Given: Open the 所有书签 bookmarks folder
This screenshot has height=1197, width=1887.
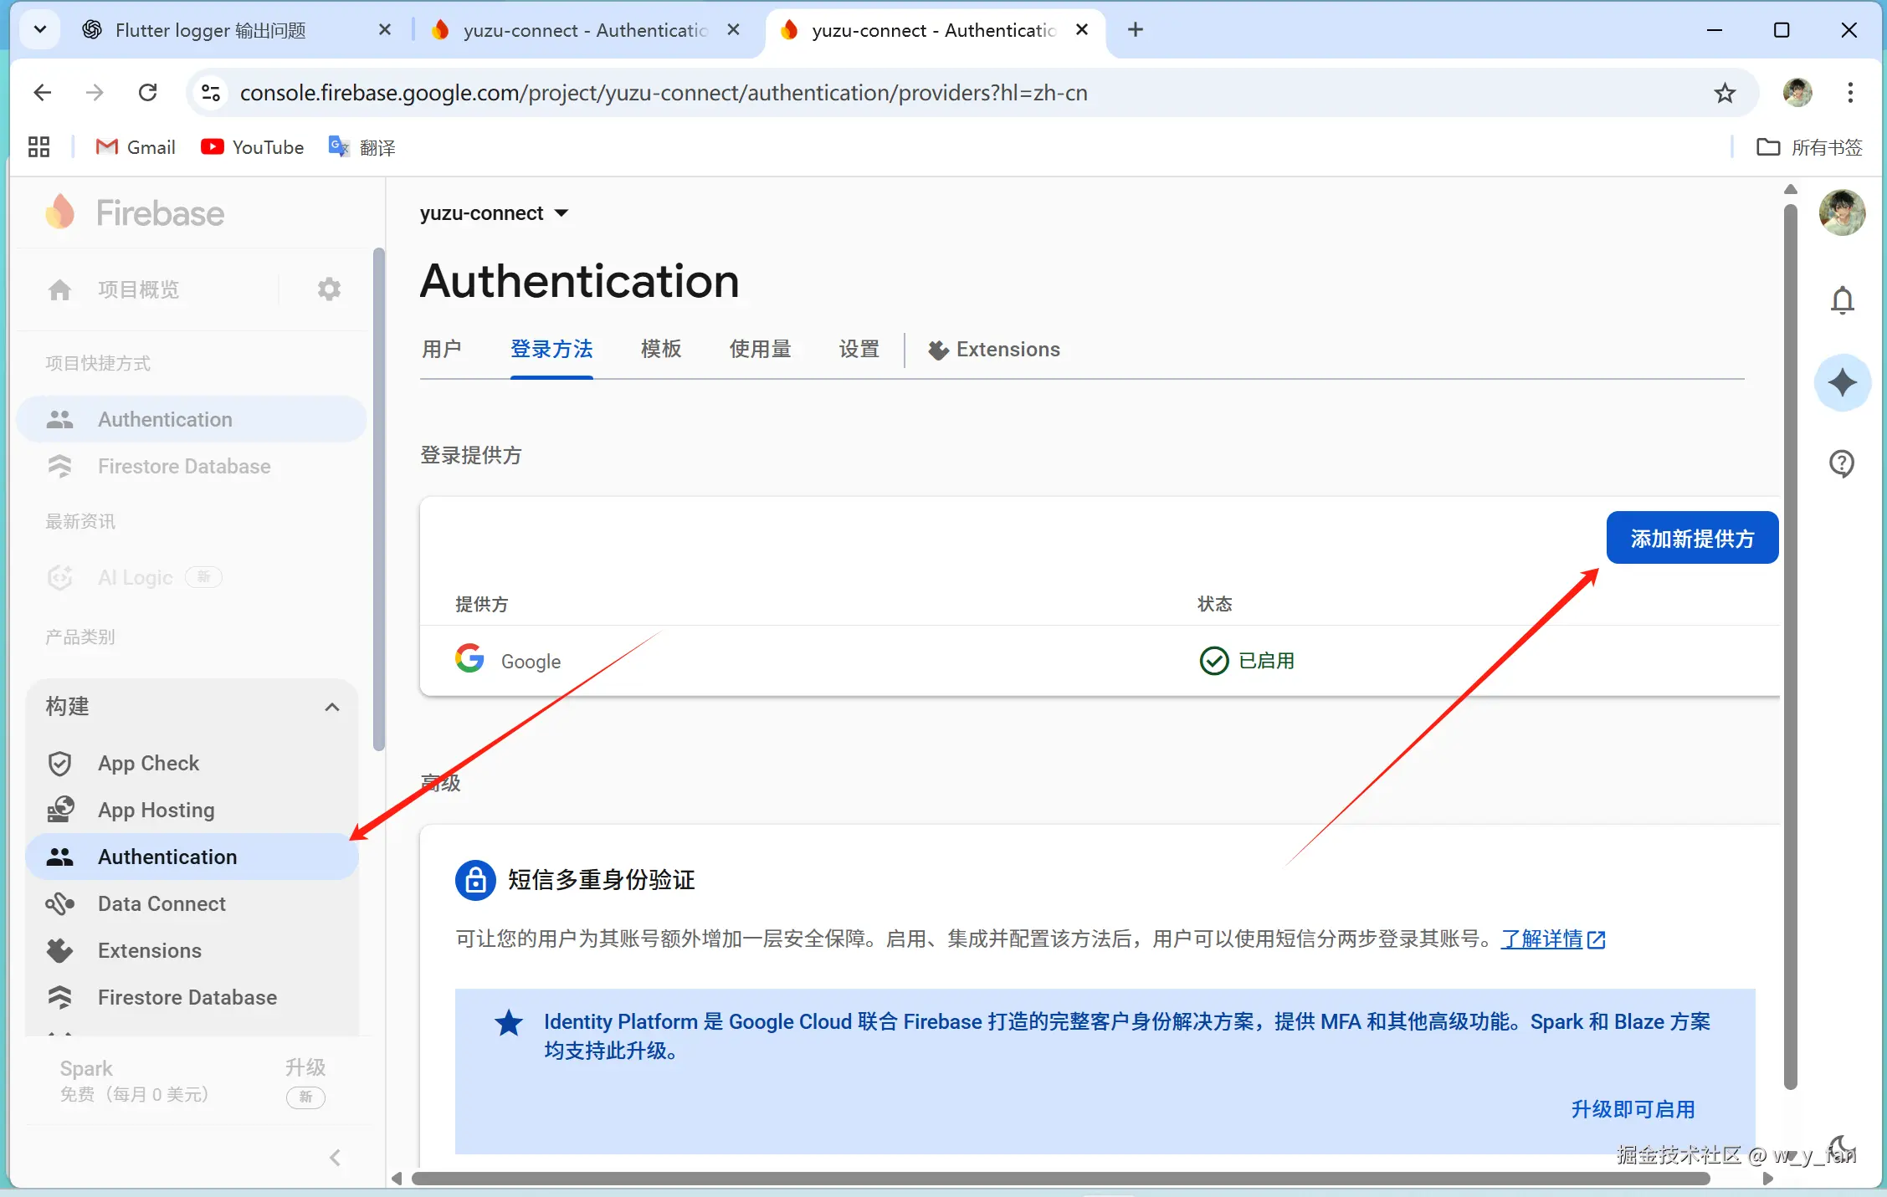Looking at the screenshot, I should click(1809, 147).
